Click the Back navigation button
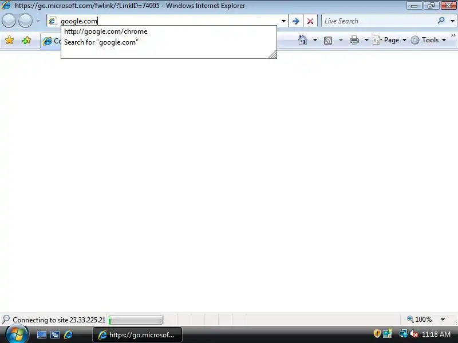Viewport: 458px width, 343px height. point(9,21)
